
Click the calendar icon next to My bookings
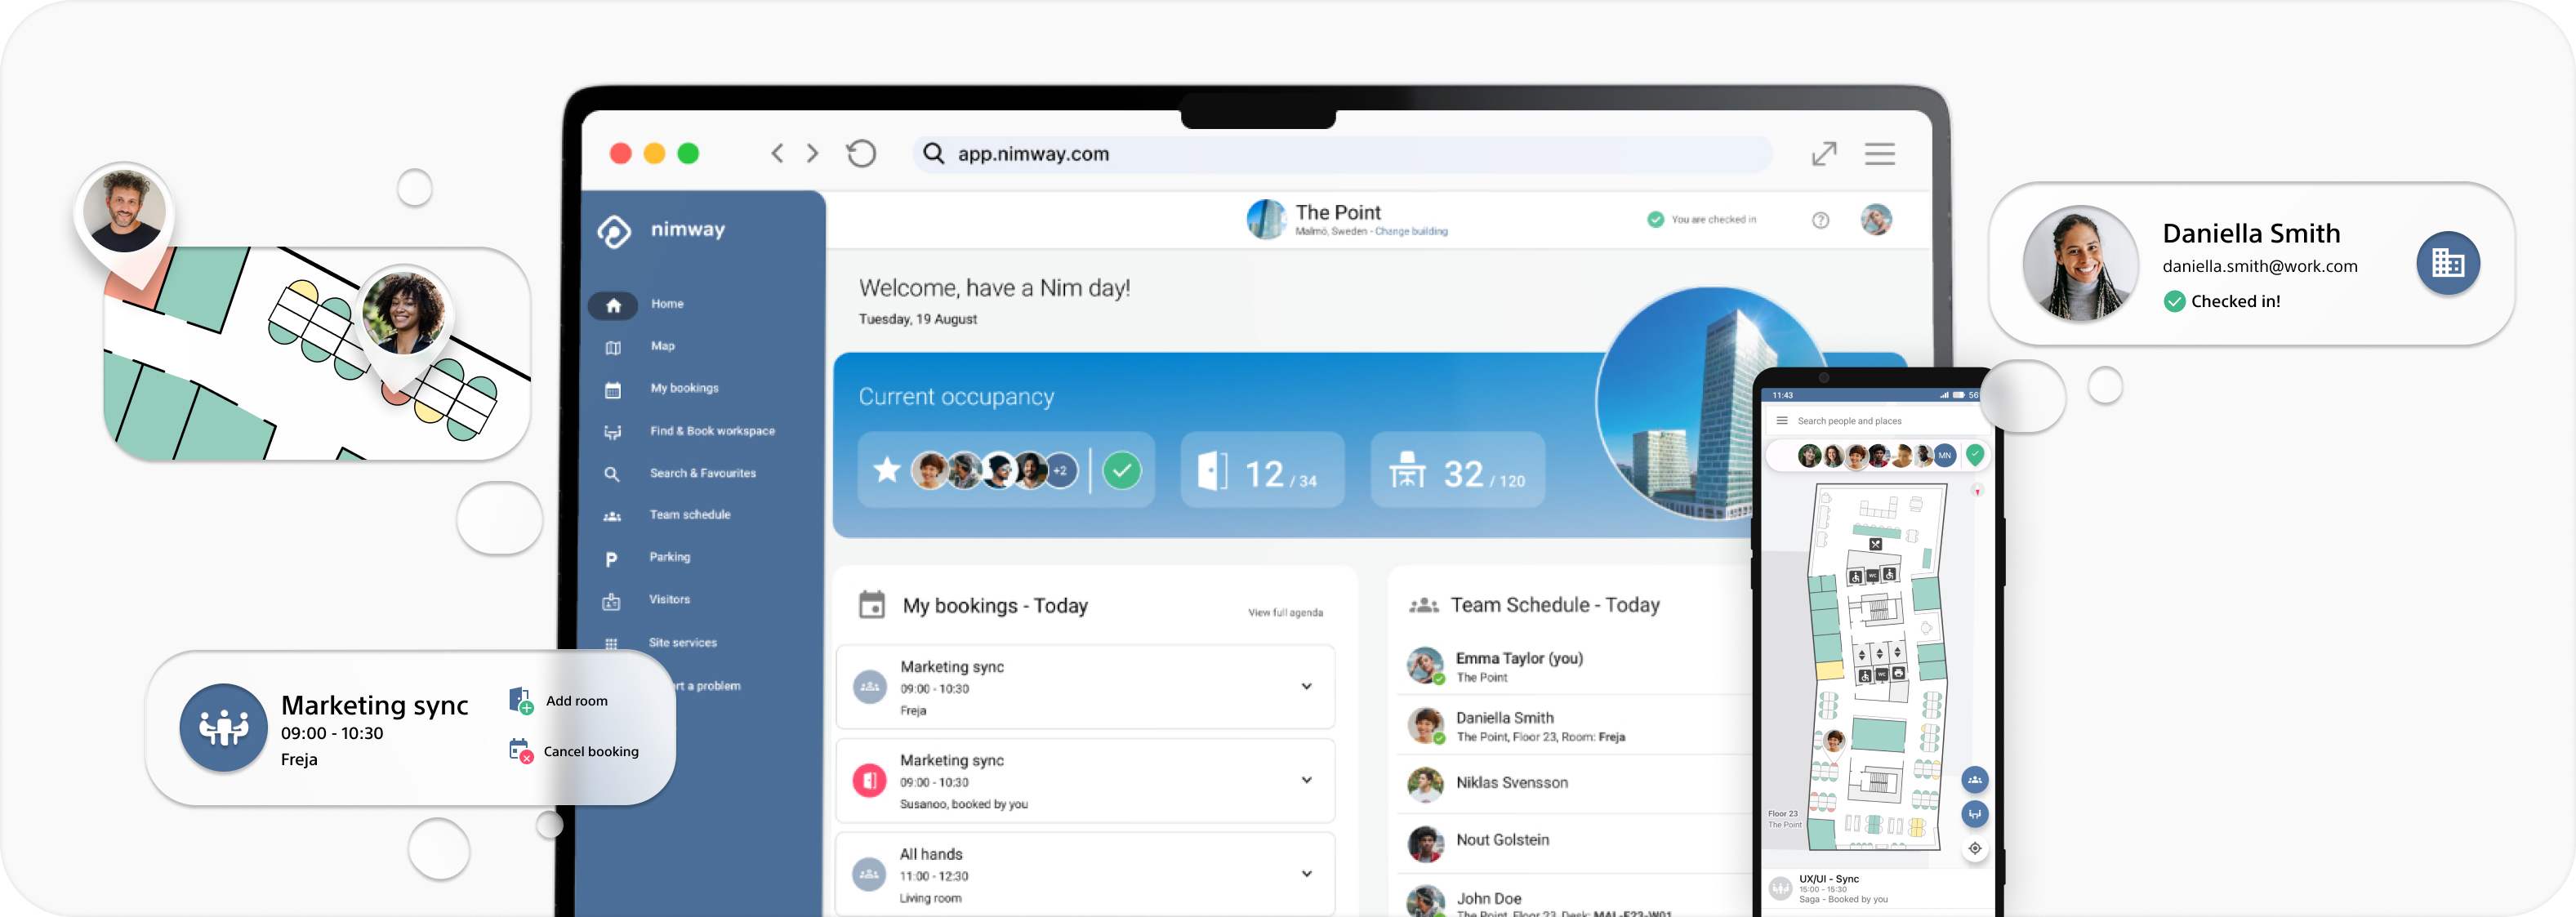(872, 605)
